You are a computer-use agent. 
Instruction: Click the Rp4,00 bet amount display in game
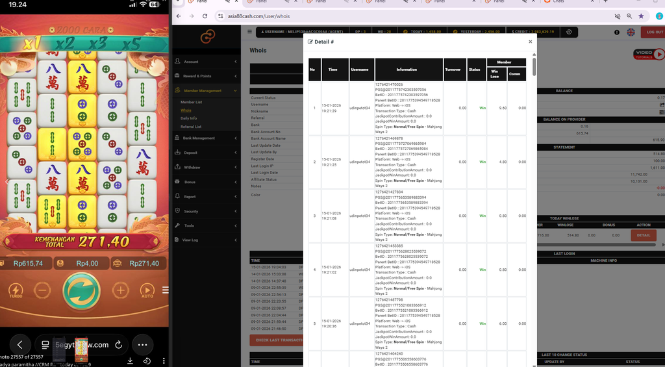click(x=81, y=264)
